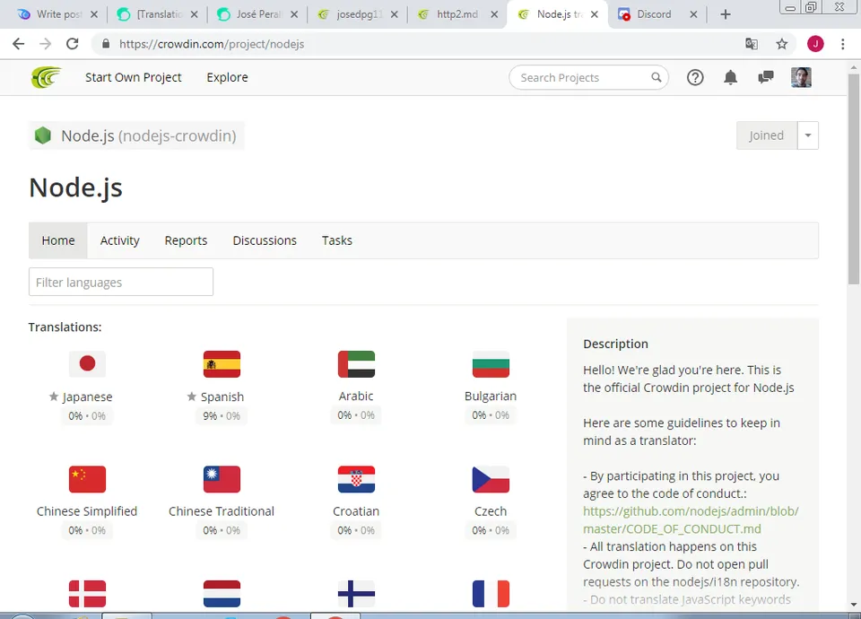Click the browser address bar URL
Screen dimensions: 861x619
click(212, 44)
